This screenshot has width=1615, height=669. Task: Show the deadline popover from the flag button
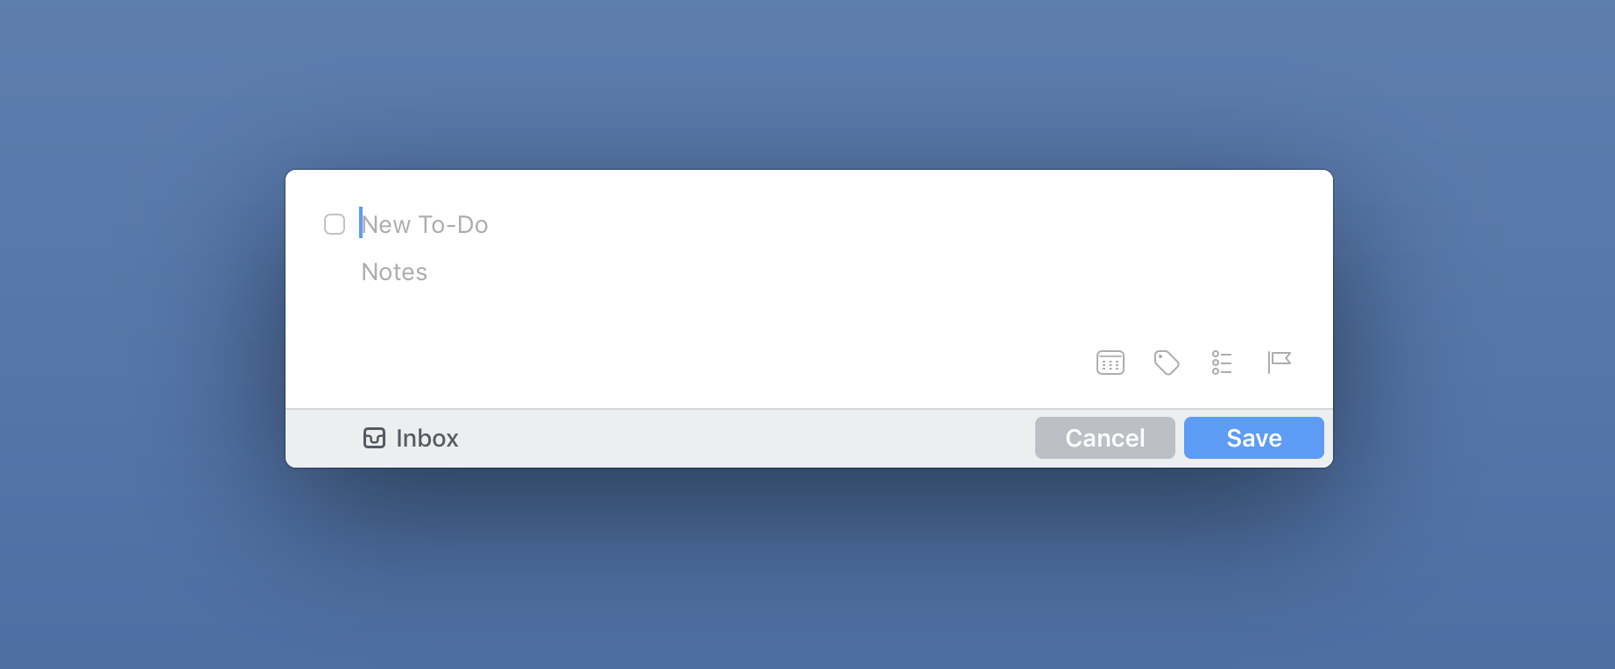coord(1280,362)
